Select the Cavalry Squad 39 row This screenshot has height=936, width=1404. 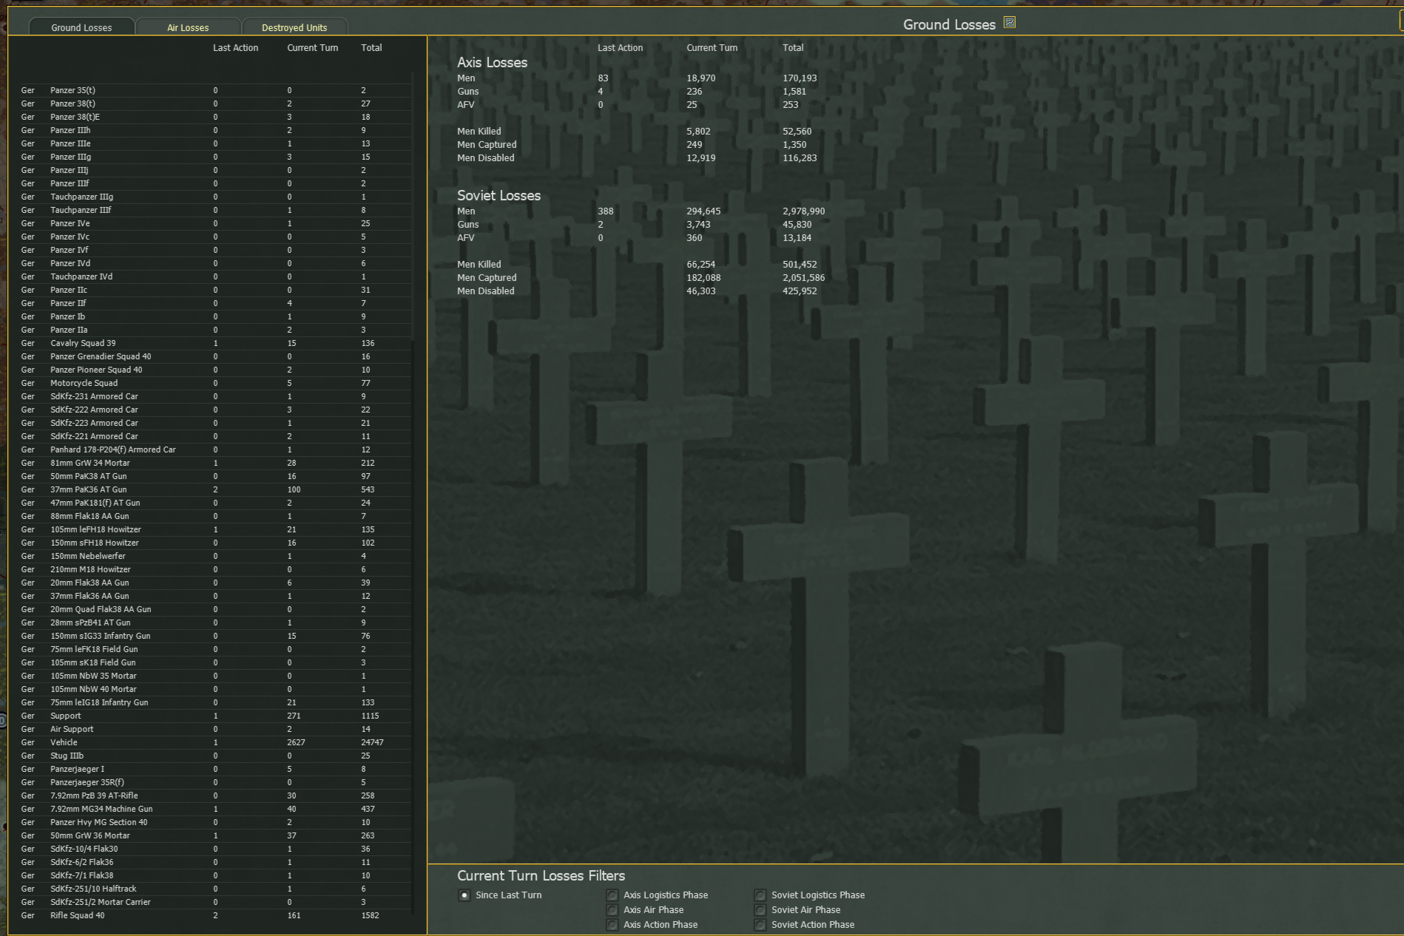(83, 343)
